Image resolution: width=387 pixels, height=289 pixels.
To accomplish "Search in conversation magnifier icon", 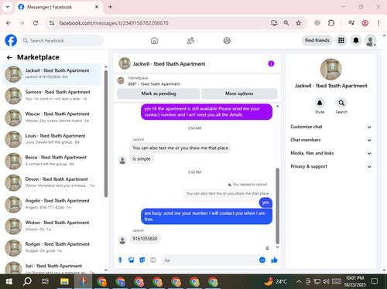I will 341,103.
